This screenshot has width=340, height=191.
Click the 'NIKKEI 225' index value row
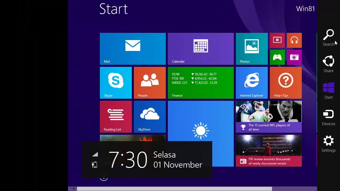[194, 83]
